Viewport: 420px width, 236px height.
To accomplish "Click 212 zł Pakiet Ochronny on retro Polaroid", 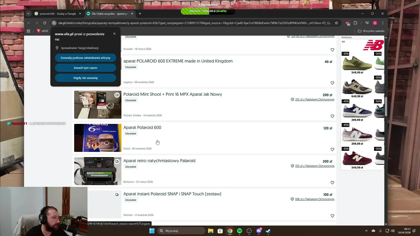I will pos(315,166).
